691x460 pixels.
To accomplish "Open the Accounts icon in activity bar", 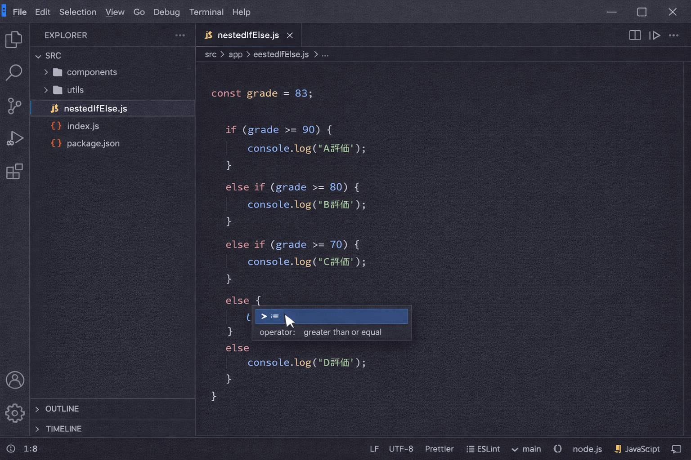I will coord(15,380).
